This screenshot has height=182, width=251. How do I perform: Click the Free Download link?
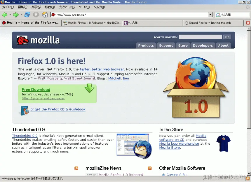[x=36, y=90]
